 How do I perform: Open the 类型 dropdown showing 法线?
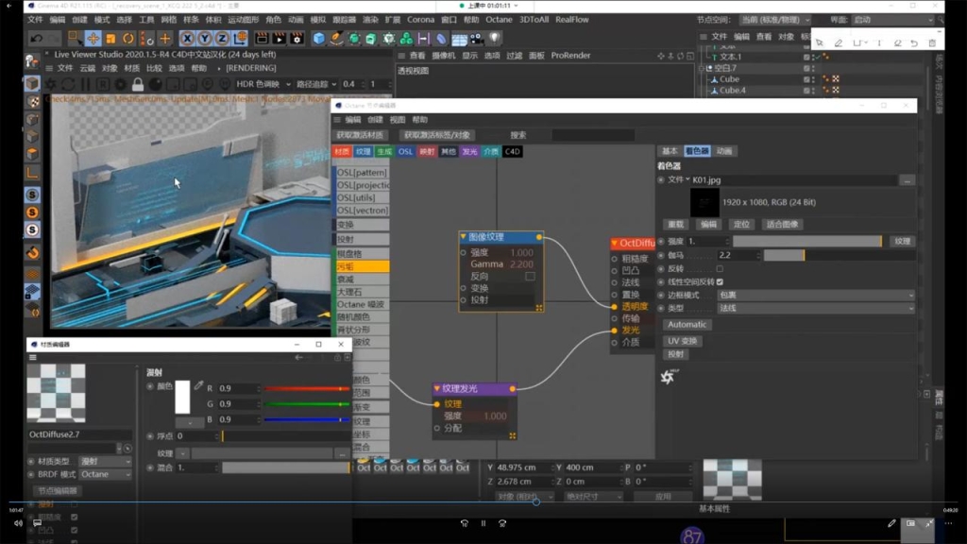click(x=814, y=308)
